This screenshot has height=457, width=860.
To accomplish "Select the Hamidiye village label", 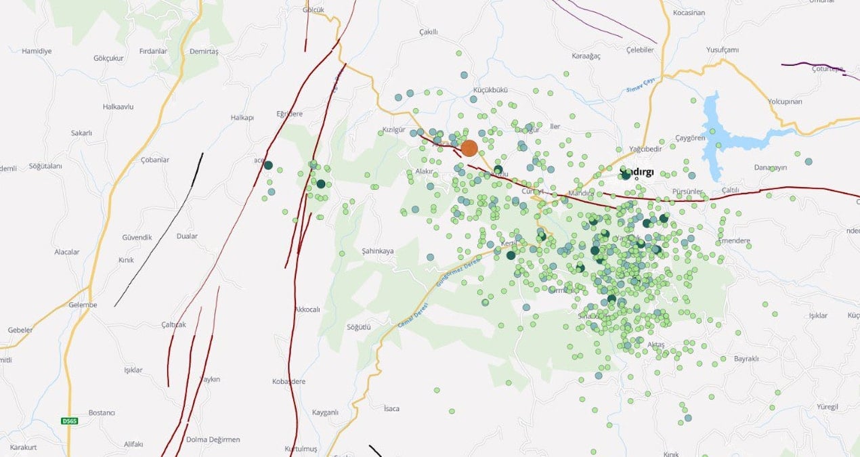I will click(x=37, y=51).
